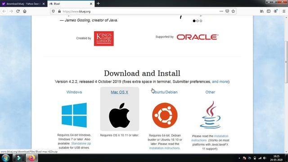Open a new tab with the plus button
The width and height of the screenshot is (288, 162).
click(x=98, y=4)
